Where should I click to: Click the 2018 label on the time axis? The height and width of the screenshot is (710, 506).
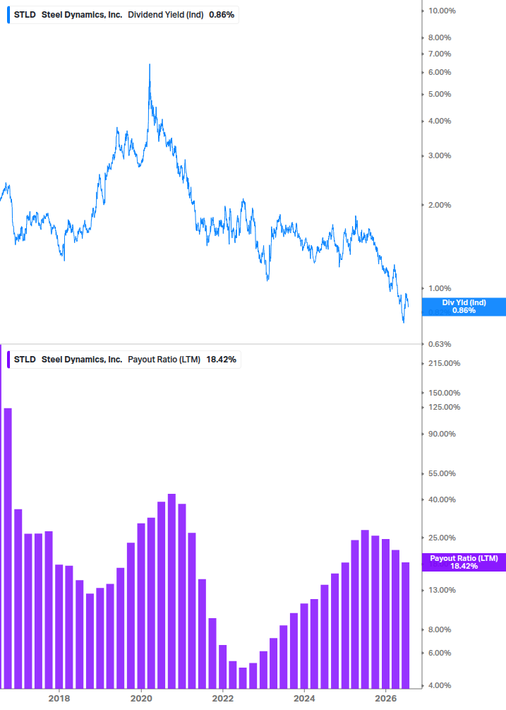tap(59, 698)
